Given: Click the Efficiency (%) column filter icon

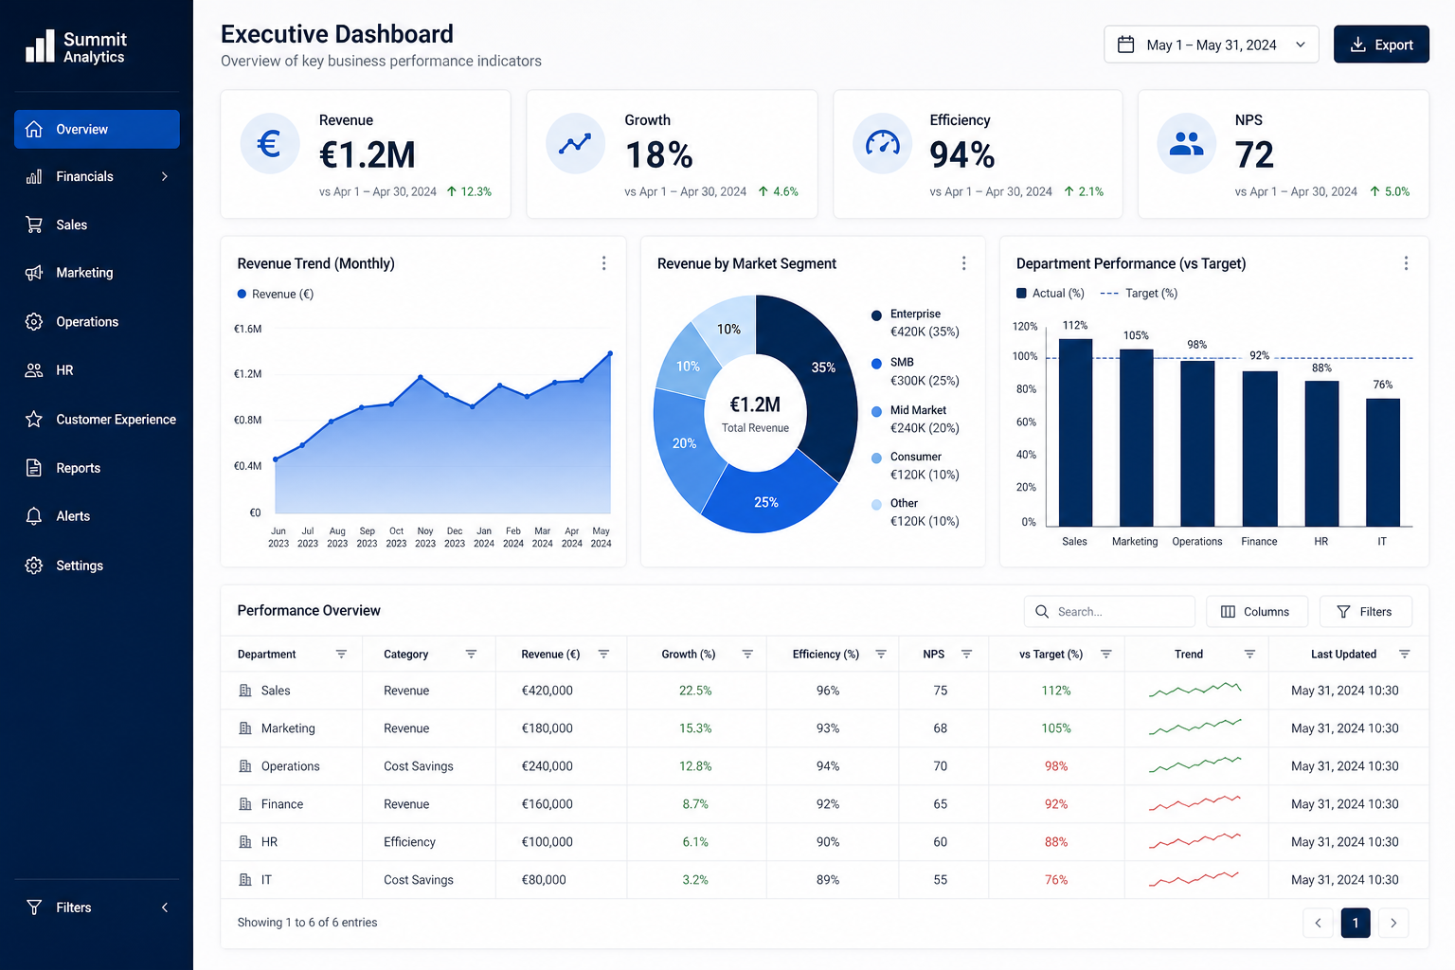Looking at the screenshot, I should [881, 655].
